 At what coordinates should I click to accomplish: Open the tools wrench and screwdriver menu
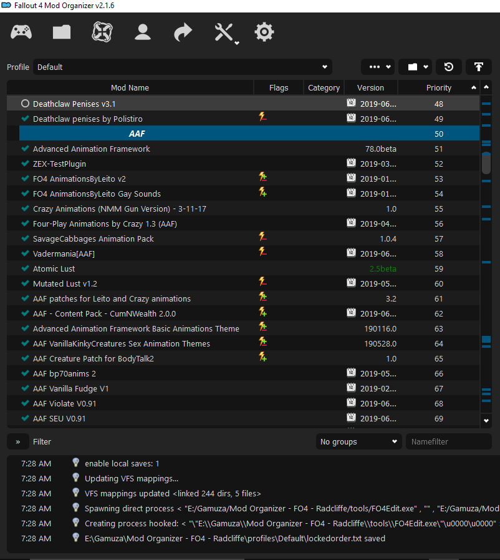click(226, 34)
